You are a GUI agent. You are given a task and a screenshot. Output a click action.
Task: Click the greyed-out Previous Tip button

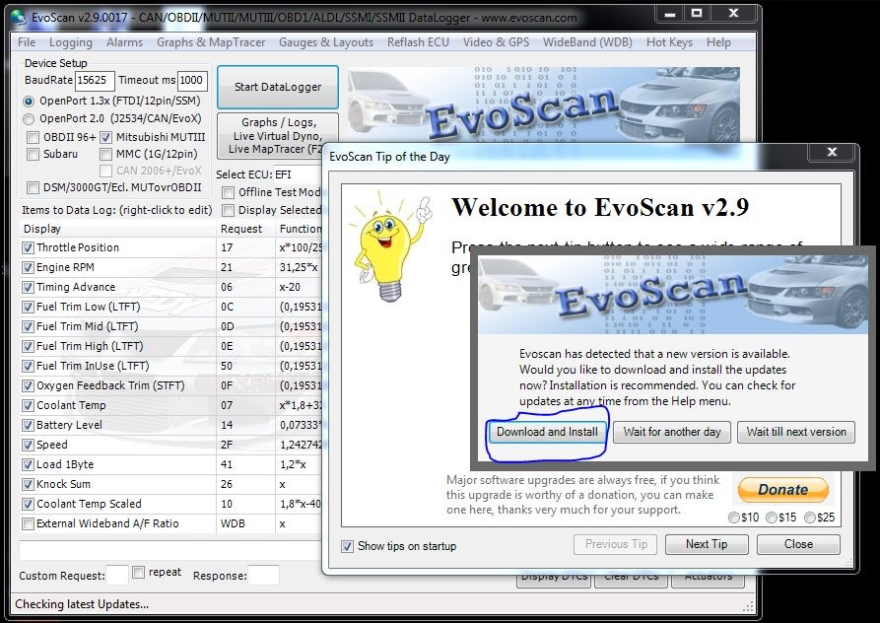(x=616, y=544)
